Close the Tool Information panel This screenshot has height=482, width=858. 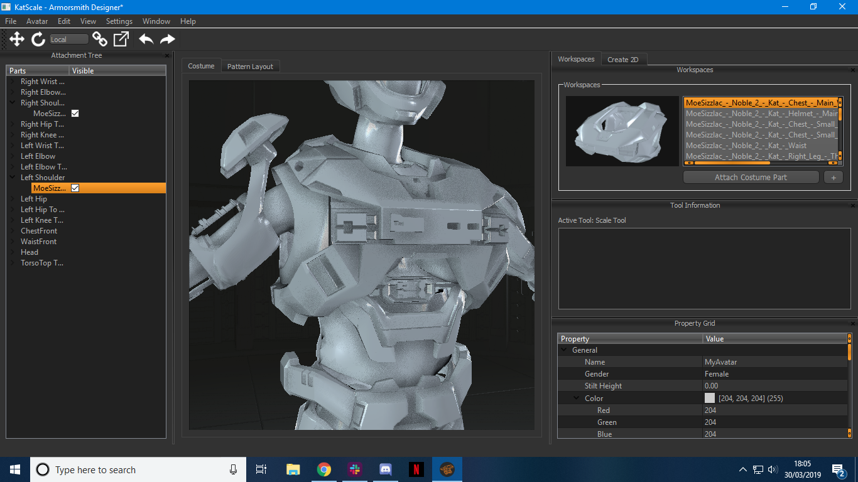click(x=853, y=206)
